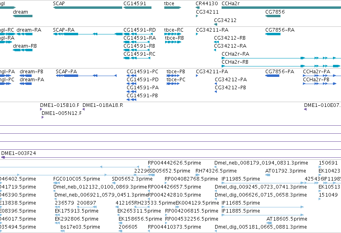Click the CG14591-PB protein label
Screen dimensions: 341x233
(142, 96)
